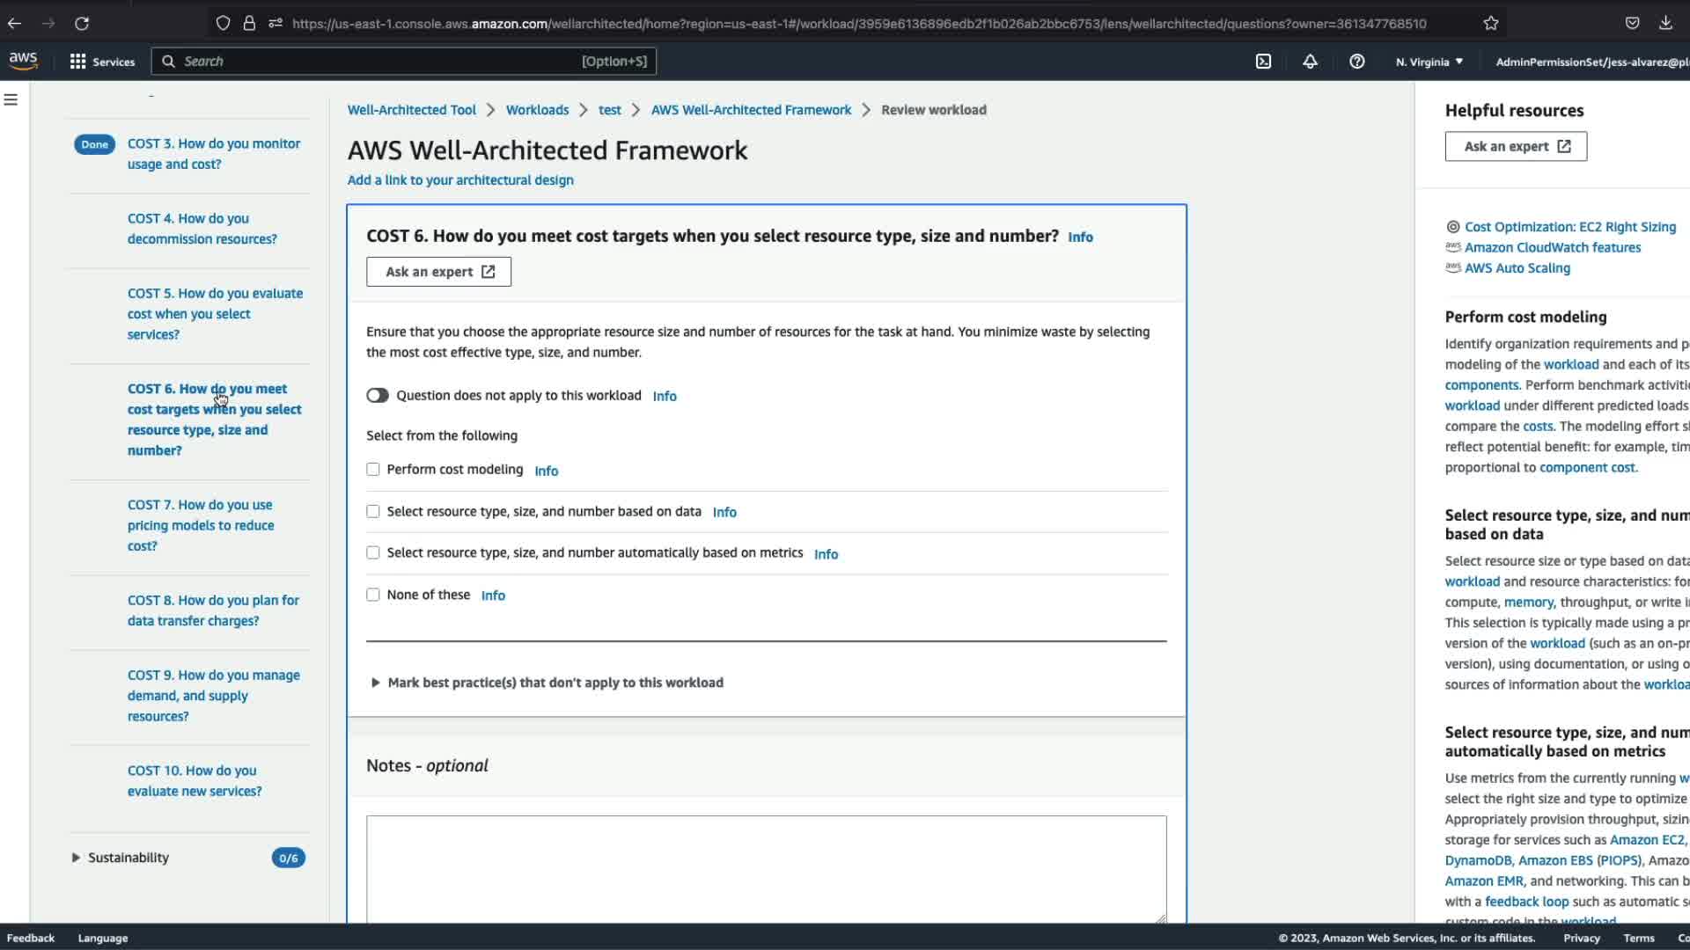
Task: Open the N. Virginia region dropdown
Action: point(1429,62)
